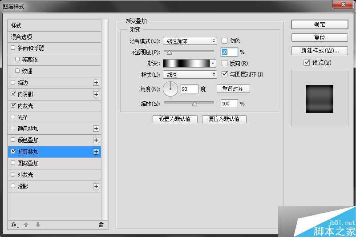Click the 确定 confirm button
The width and height of the screenshot is (356, 237).
320,24
